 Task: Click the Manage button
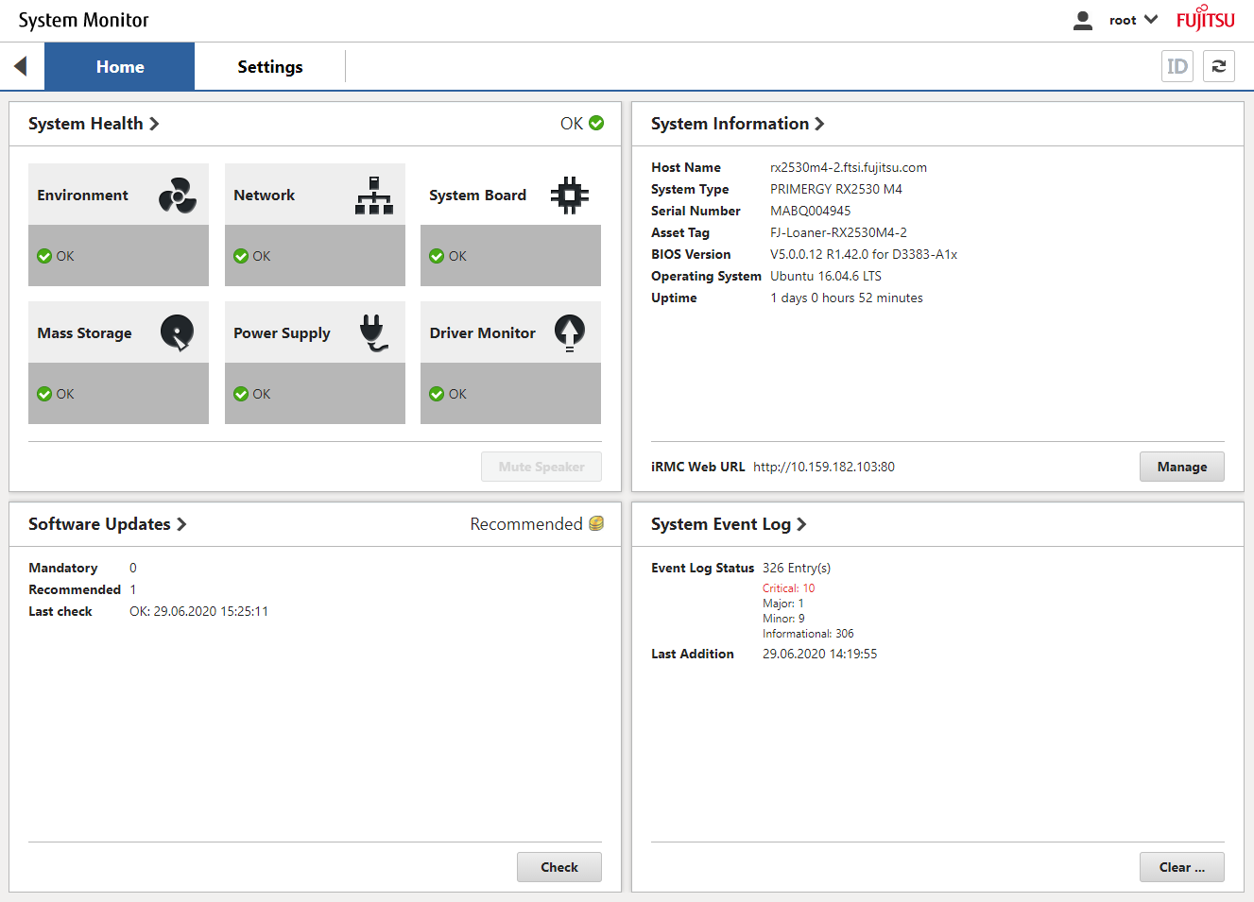click(x=1181, y=466)
